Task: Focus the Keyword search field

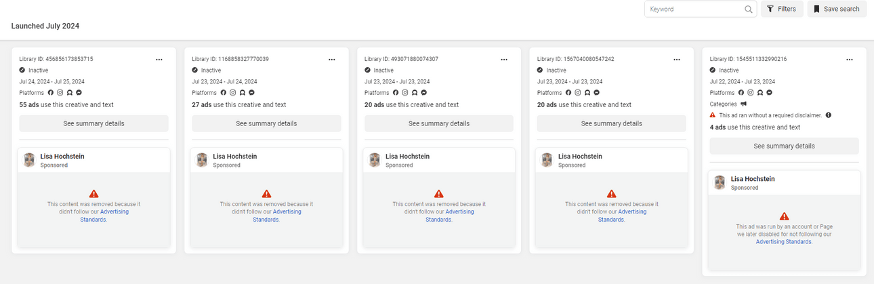Action: pyautogui.click(x=694, y=9)
